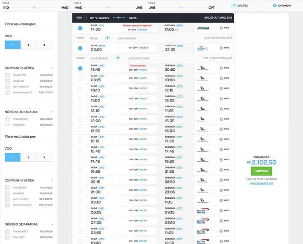This screenshot has height=244, width=303.
Task: Open the PAGUE EM ATÉ 10X link
Action: (261, 183)
